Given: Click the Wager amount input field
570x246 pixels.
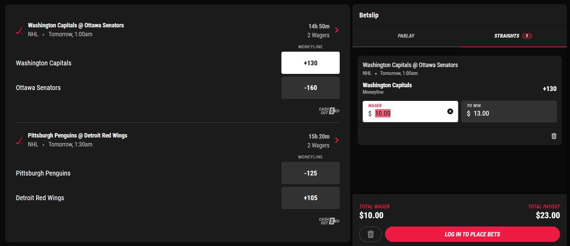Looking at the screenshot, I should (x=410, y=111).
